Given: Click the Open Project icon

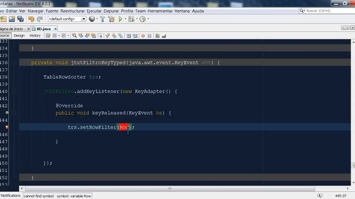Looking at the screenshot, I should tap(12, 19).
